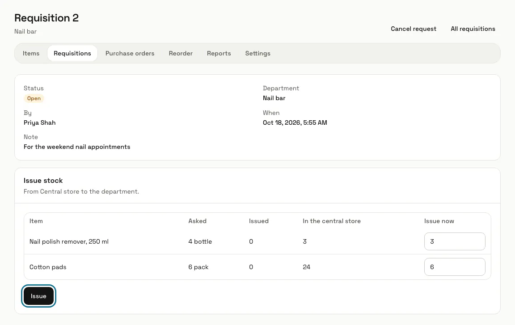Click the 'Item' column header
This screenshot has width=515, height=325.
click(36, 221)
